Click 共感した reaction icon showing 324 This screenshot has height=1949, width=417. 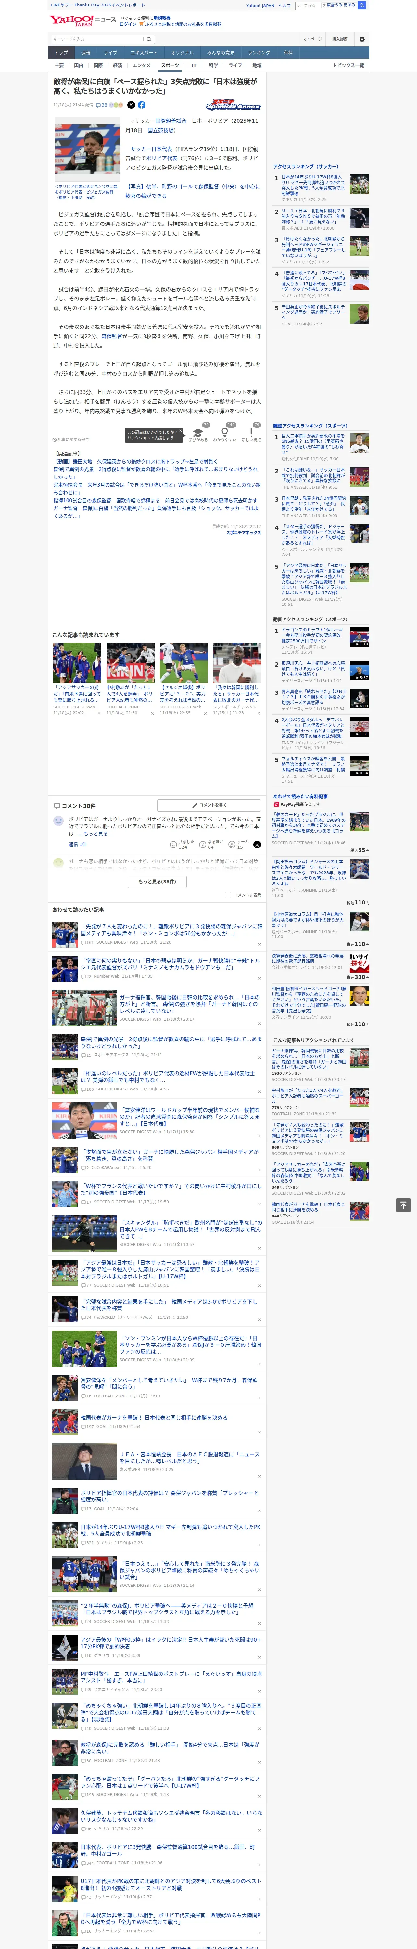tap(174, 844)
